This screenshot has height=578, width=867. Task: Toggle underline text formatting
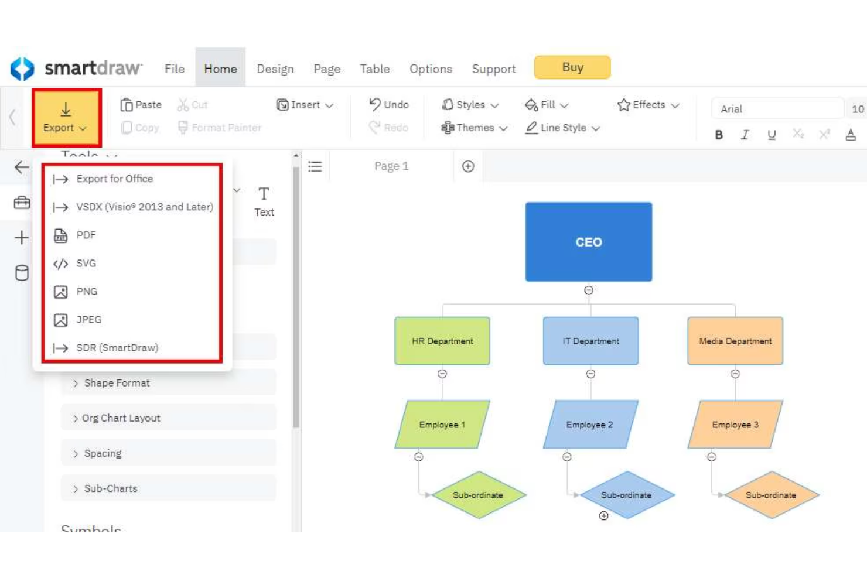pyautogui.click(x=772, y=135)
